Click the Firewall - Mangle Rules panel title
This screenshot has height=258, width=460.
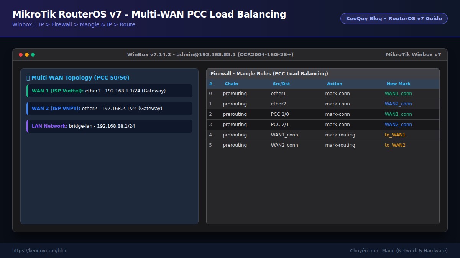[x=269, y=74]
